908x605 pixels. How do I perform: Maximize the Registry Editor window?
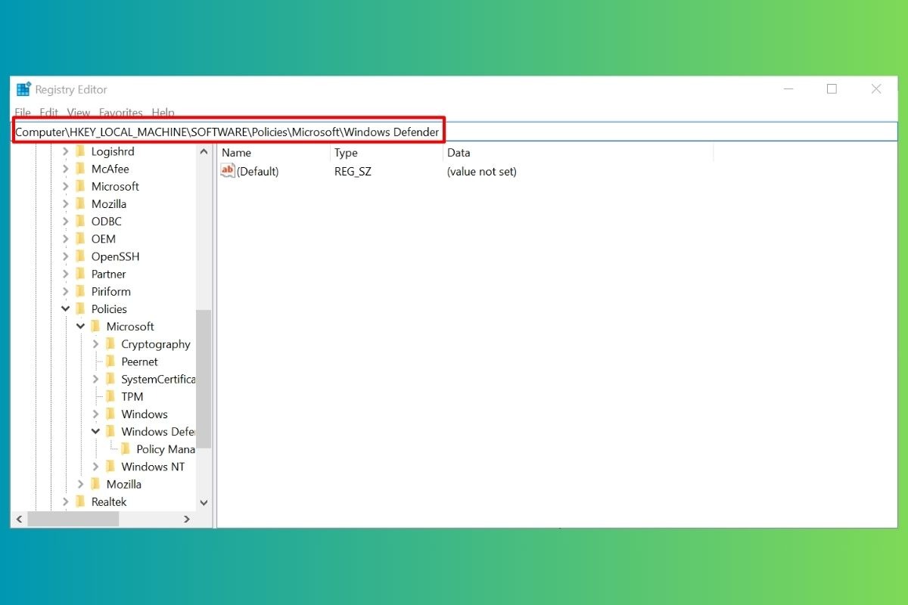832,89
